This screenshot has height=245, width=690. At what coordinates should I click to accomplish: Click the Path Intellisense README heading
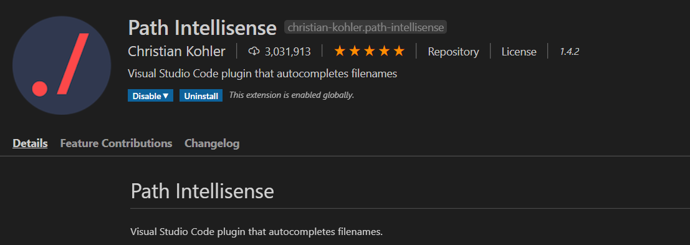(203, 192)
